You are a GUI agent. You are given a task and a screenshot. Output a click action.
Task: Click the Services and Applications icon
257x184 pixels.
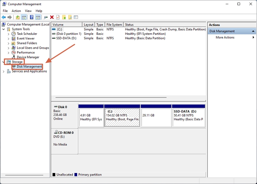click(9, 71)
